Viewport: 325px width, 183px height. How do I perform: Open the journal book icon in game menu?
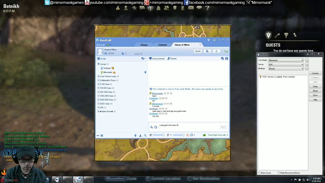(142, 8)
